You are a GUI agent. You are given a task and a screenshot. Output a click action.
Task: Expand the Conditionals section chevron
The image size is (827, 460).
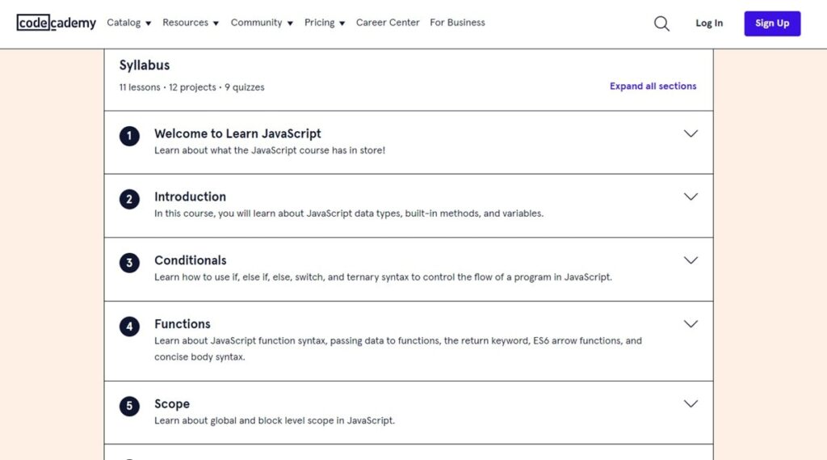pos(691,260)
